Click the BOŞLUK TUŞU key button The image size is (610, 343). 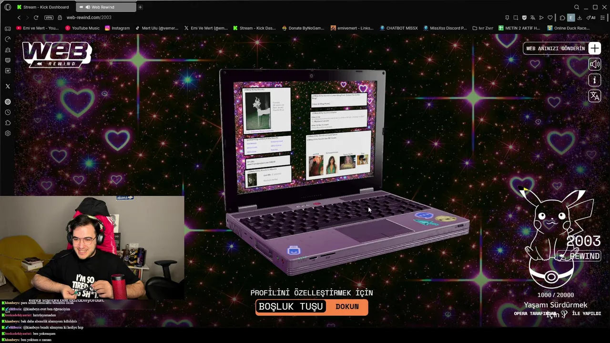click(x=291, y=307)
